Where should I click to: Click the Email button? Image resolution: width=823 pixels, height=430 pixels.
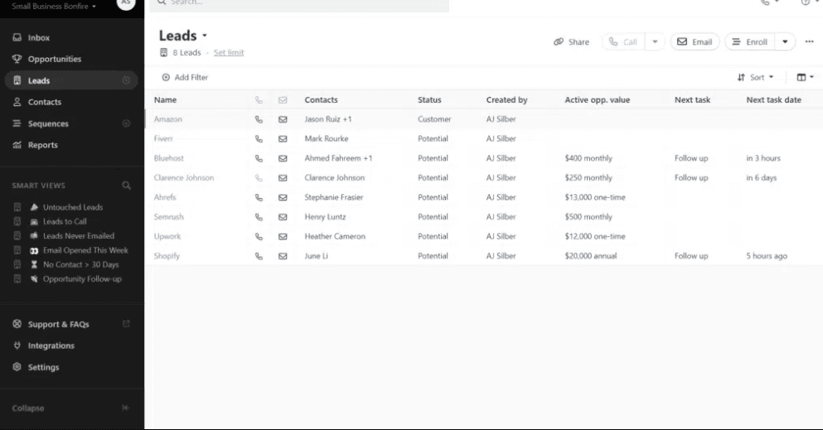tap(695, 42)
